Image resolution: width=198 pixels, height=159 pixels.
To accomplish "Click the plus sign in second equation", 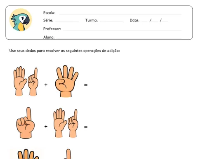I will point(46,126).
